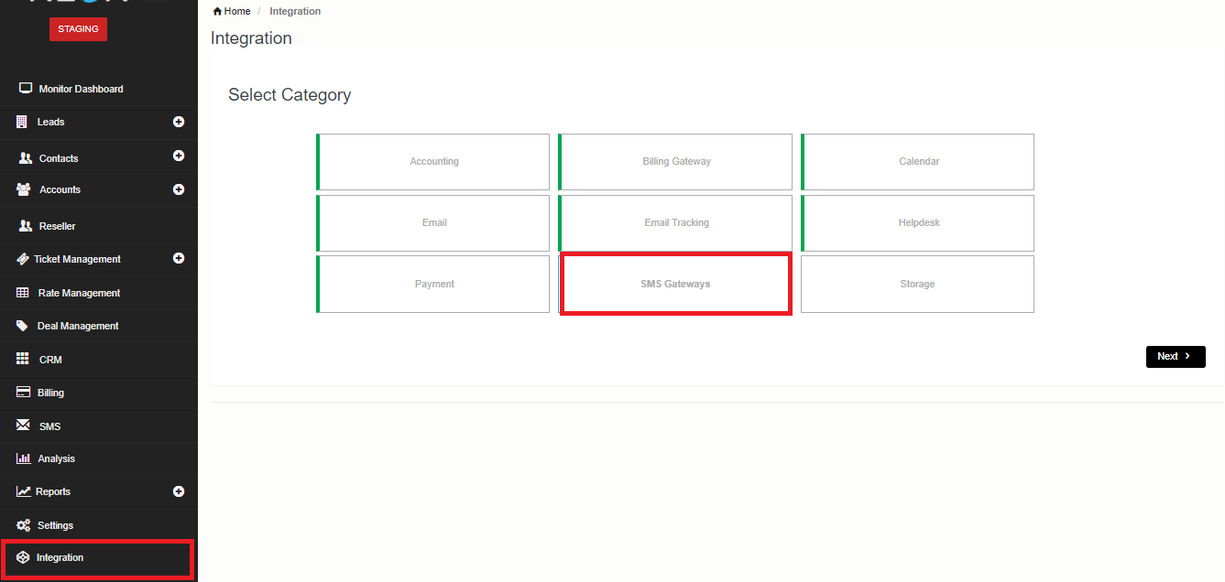Open the Integration breadcrumb item

294,10
